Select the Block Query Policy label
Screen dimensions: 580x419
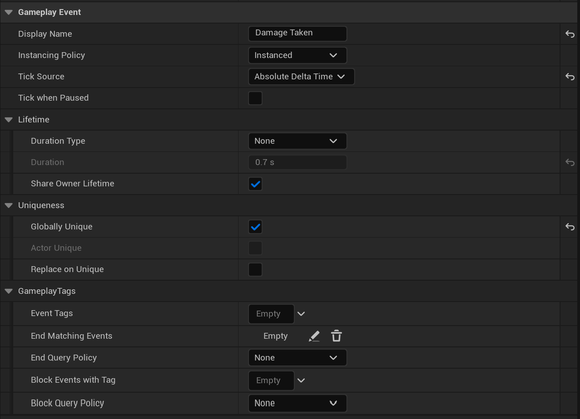[68, 403]
